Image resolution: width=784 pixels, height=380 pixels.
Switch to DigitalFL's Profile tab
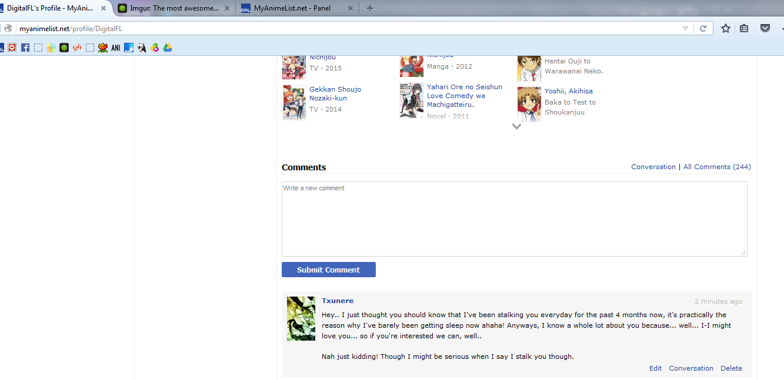pos(50,8)
